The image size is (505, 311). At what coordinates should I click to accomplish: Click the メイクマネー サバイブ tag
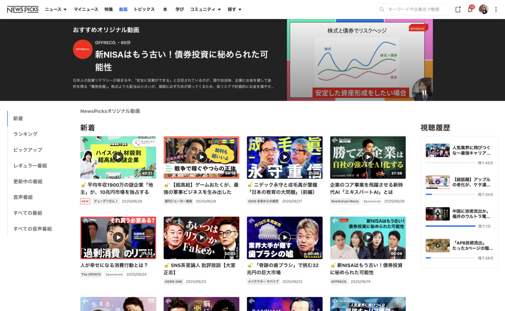[263, 282]
